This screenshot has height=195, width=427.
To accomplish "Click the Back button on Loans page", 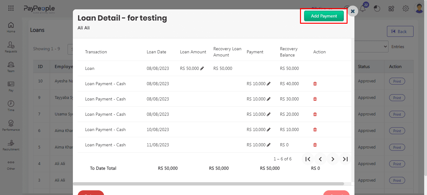I will tap(400, 32).
